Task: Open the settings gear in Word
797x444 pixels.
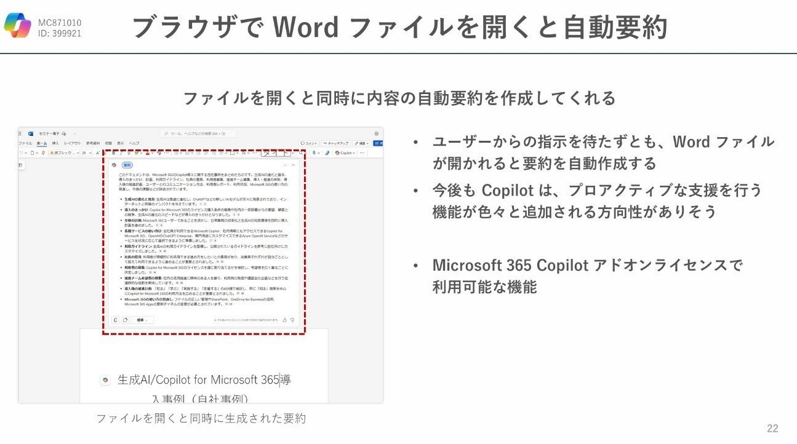Action: point(376,133)
